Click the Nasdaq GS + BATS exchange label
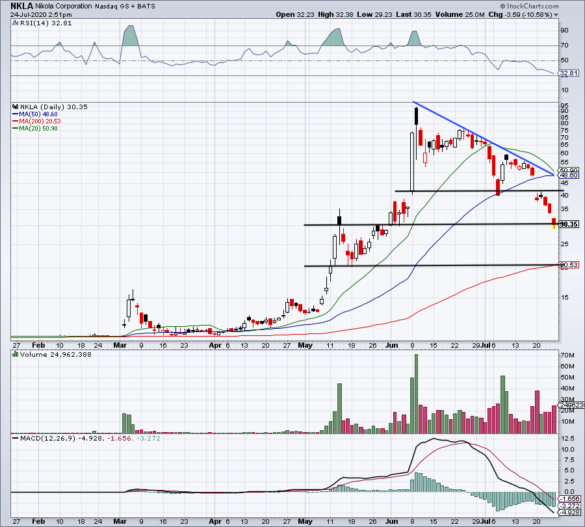585x527 pixels. tap(125, 6)
